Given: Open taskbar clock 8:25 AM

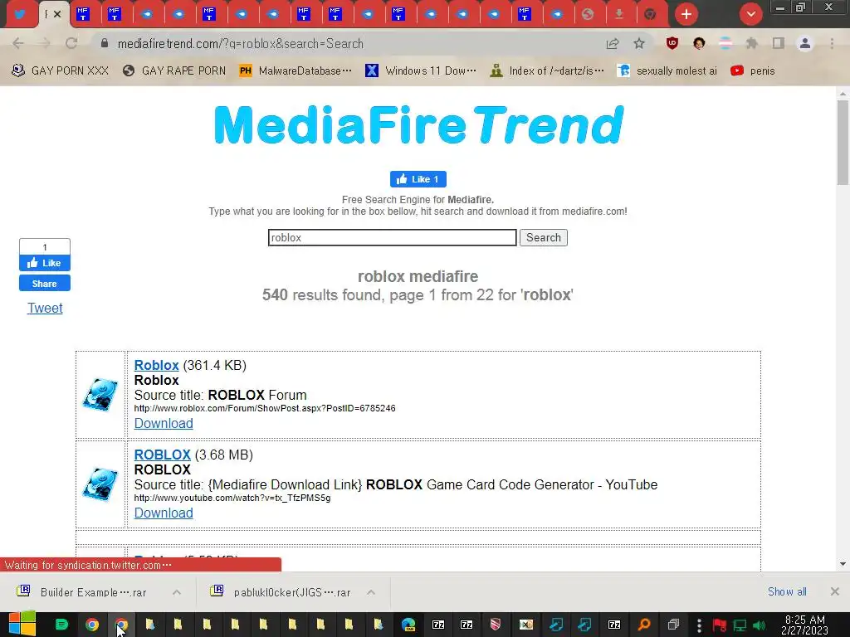Looking at the screenshot, I should [805, 625].
